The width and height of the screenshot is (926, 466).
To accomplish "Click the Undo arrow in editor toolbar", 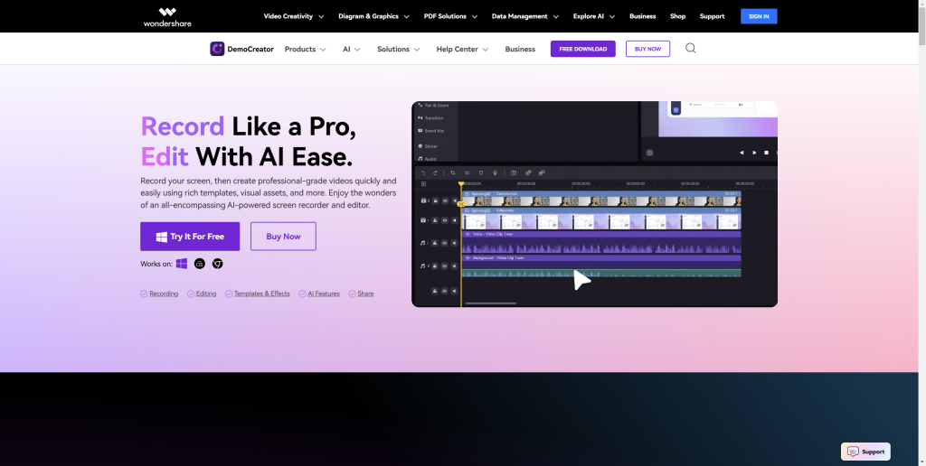I will coord(423,172).
